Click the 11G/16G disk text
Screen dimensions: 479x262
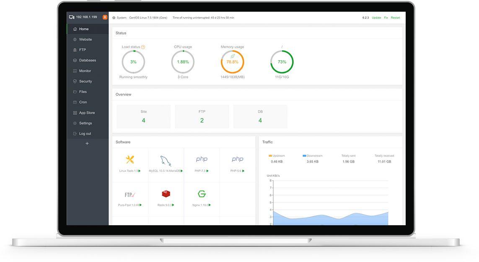pyautogui.click(x=282, y=77)
